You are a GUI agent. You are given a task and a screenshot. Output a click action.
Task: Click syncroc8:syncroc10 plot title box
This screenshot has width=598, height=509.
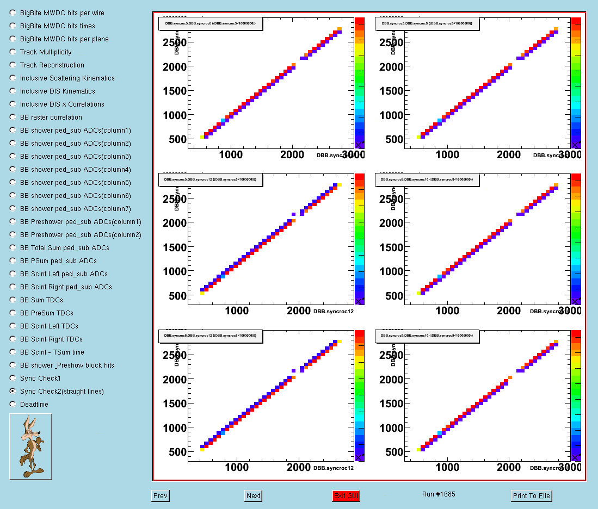[427, 179]
